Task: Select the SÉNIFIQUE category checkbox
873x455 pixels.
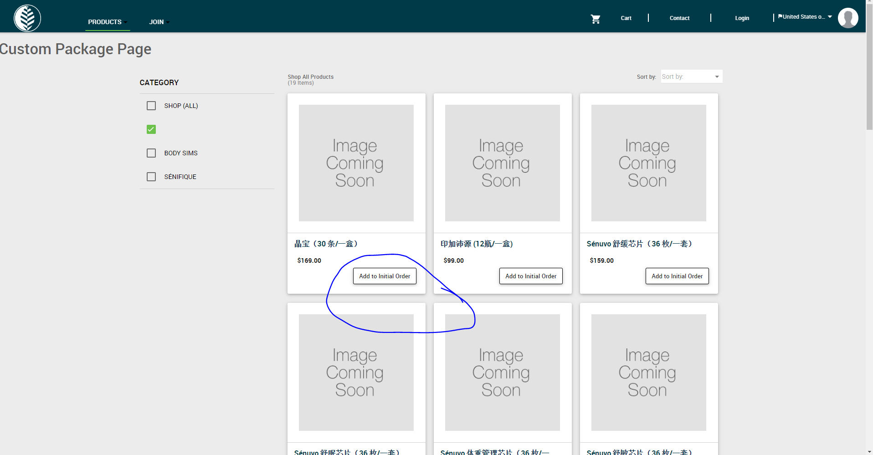Action: [x=151, y=176]
